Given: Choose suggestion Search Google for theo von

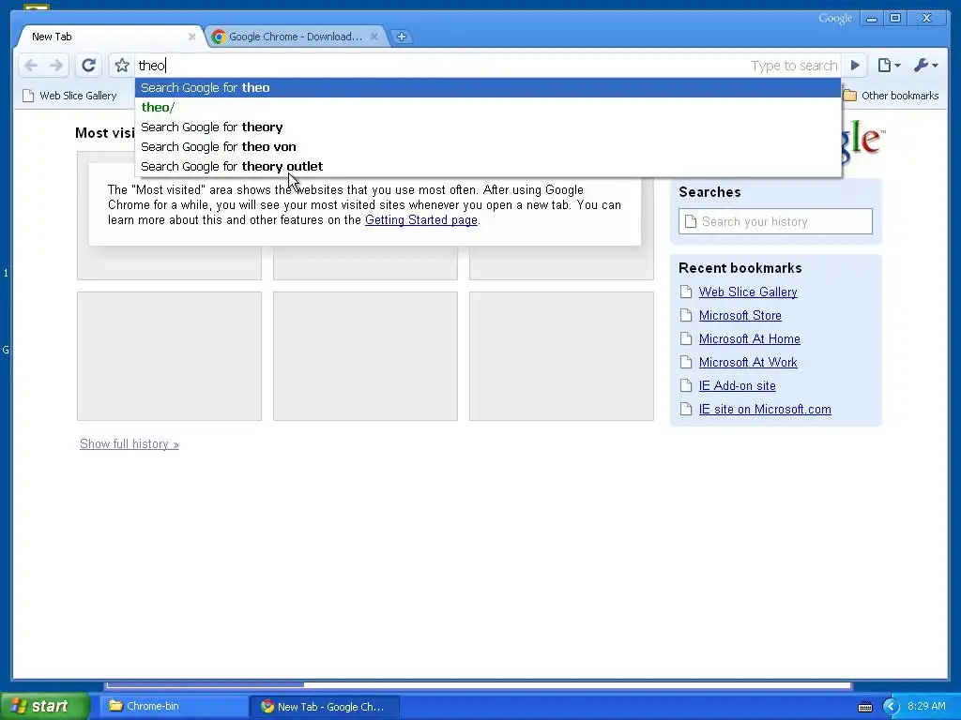Looking at the screenshot, I should coord(488,146).
